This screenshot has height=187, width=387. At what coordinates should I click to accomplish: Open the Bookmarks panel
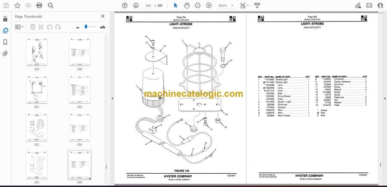[x=5, y=42]
